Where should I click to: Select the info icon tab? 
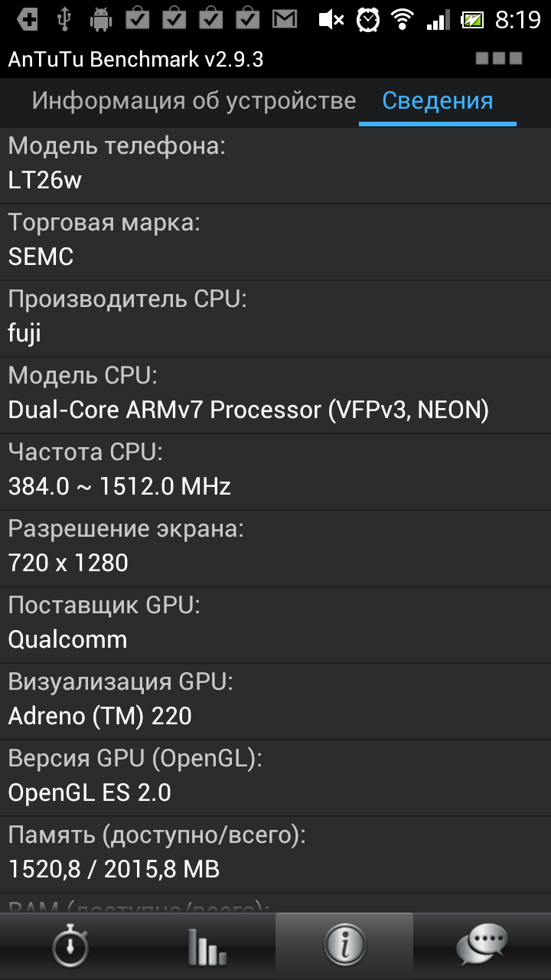point(344,946)
